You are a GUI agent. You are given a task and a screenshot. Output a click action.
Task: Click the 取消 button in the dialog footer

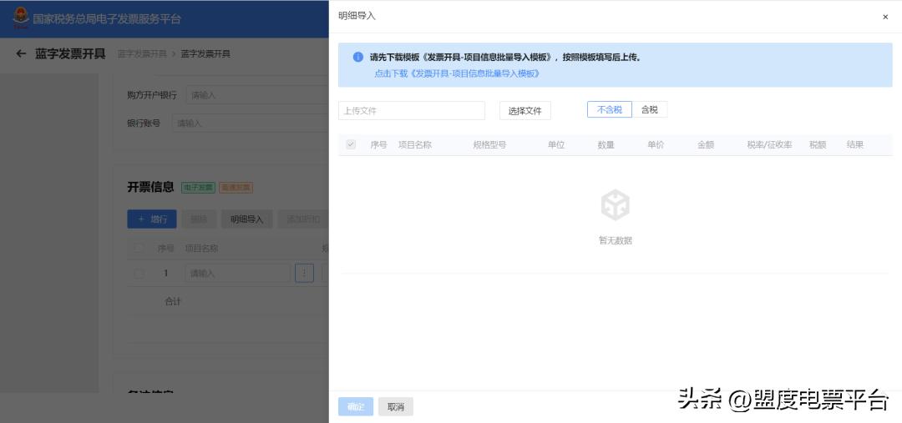396,407
